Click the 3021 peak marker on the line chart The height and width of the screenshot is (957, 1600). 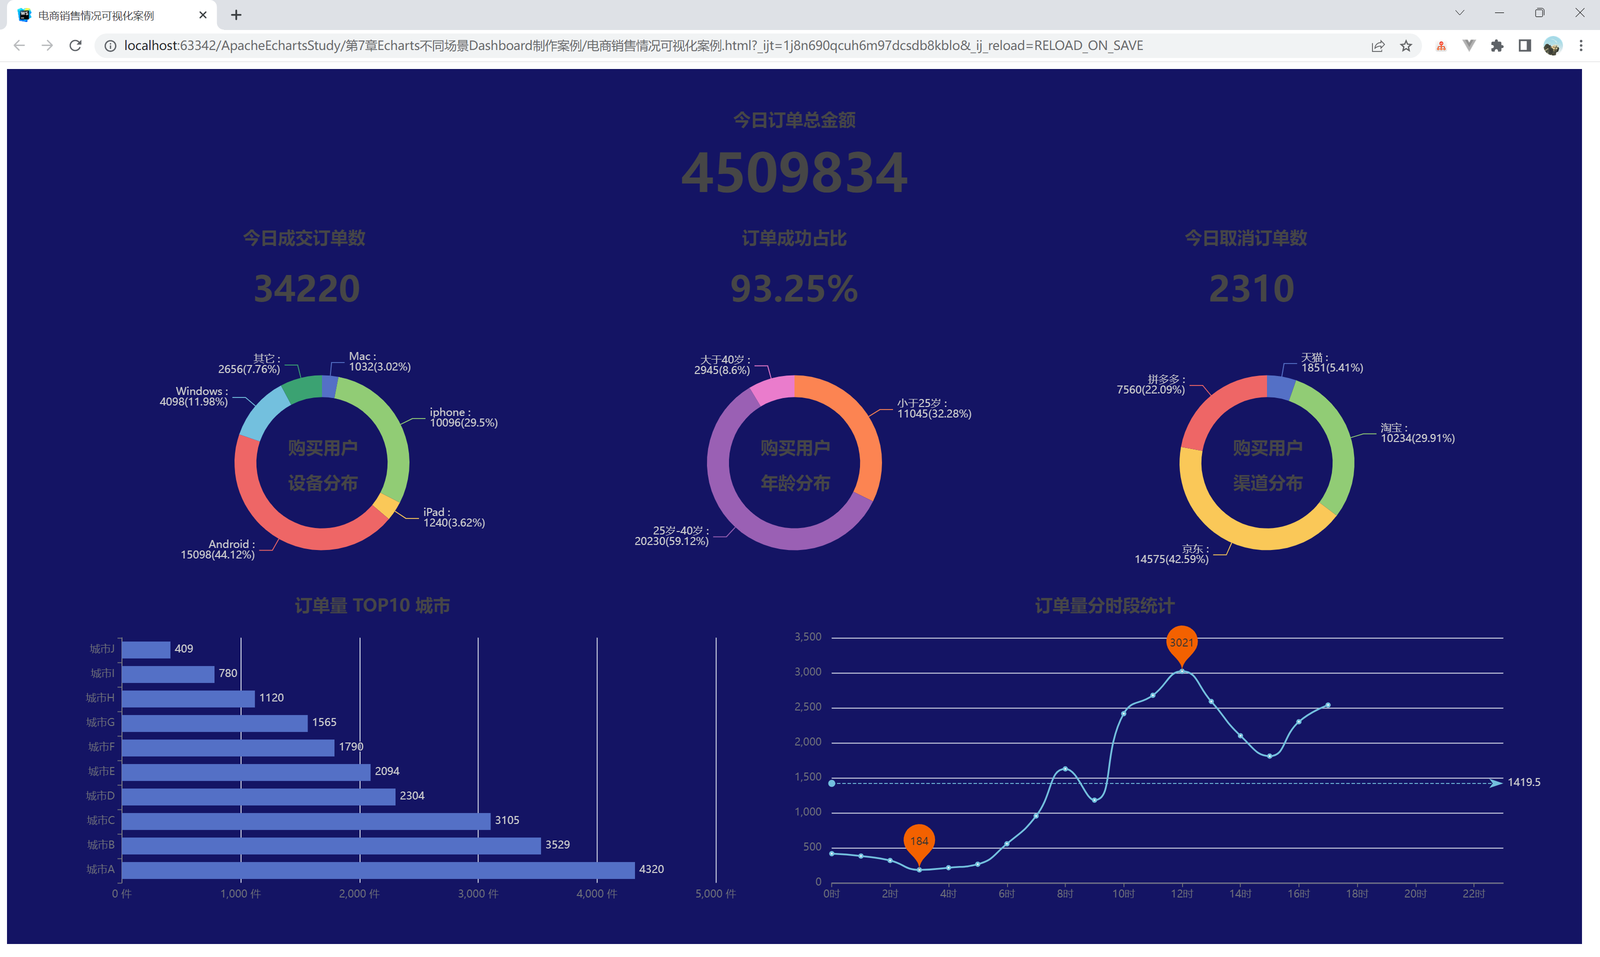pyautogui.click(x=1182, y=643)
